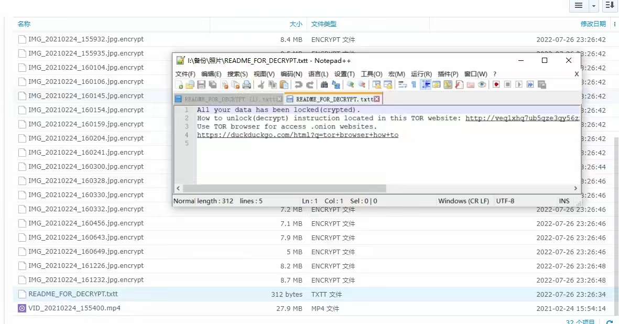
Task: Open the 搜索(S) menu
Action: pos(237,74)
